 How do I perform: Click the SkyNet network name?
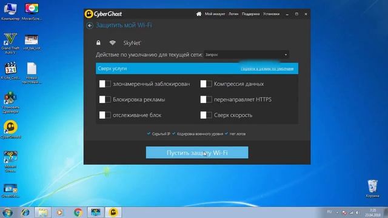coord(132,43)
